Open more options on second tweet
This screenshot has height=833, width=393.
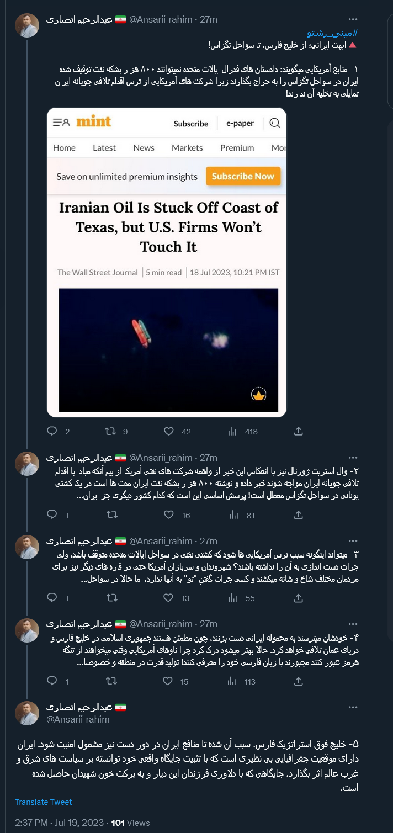point(353,458)
